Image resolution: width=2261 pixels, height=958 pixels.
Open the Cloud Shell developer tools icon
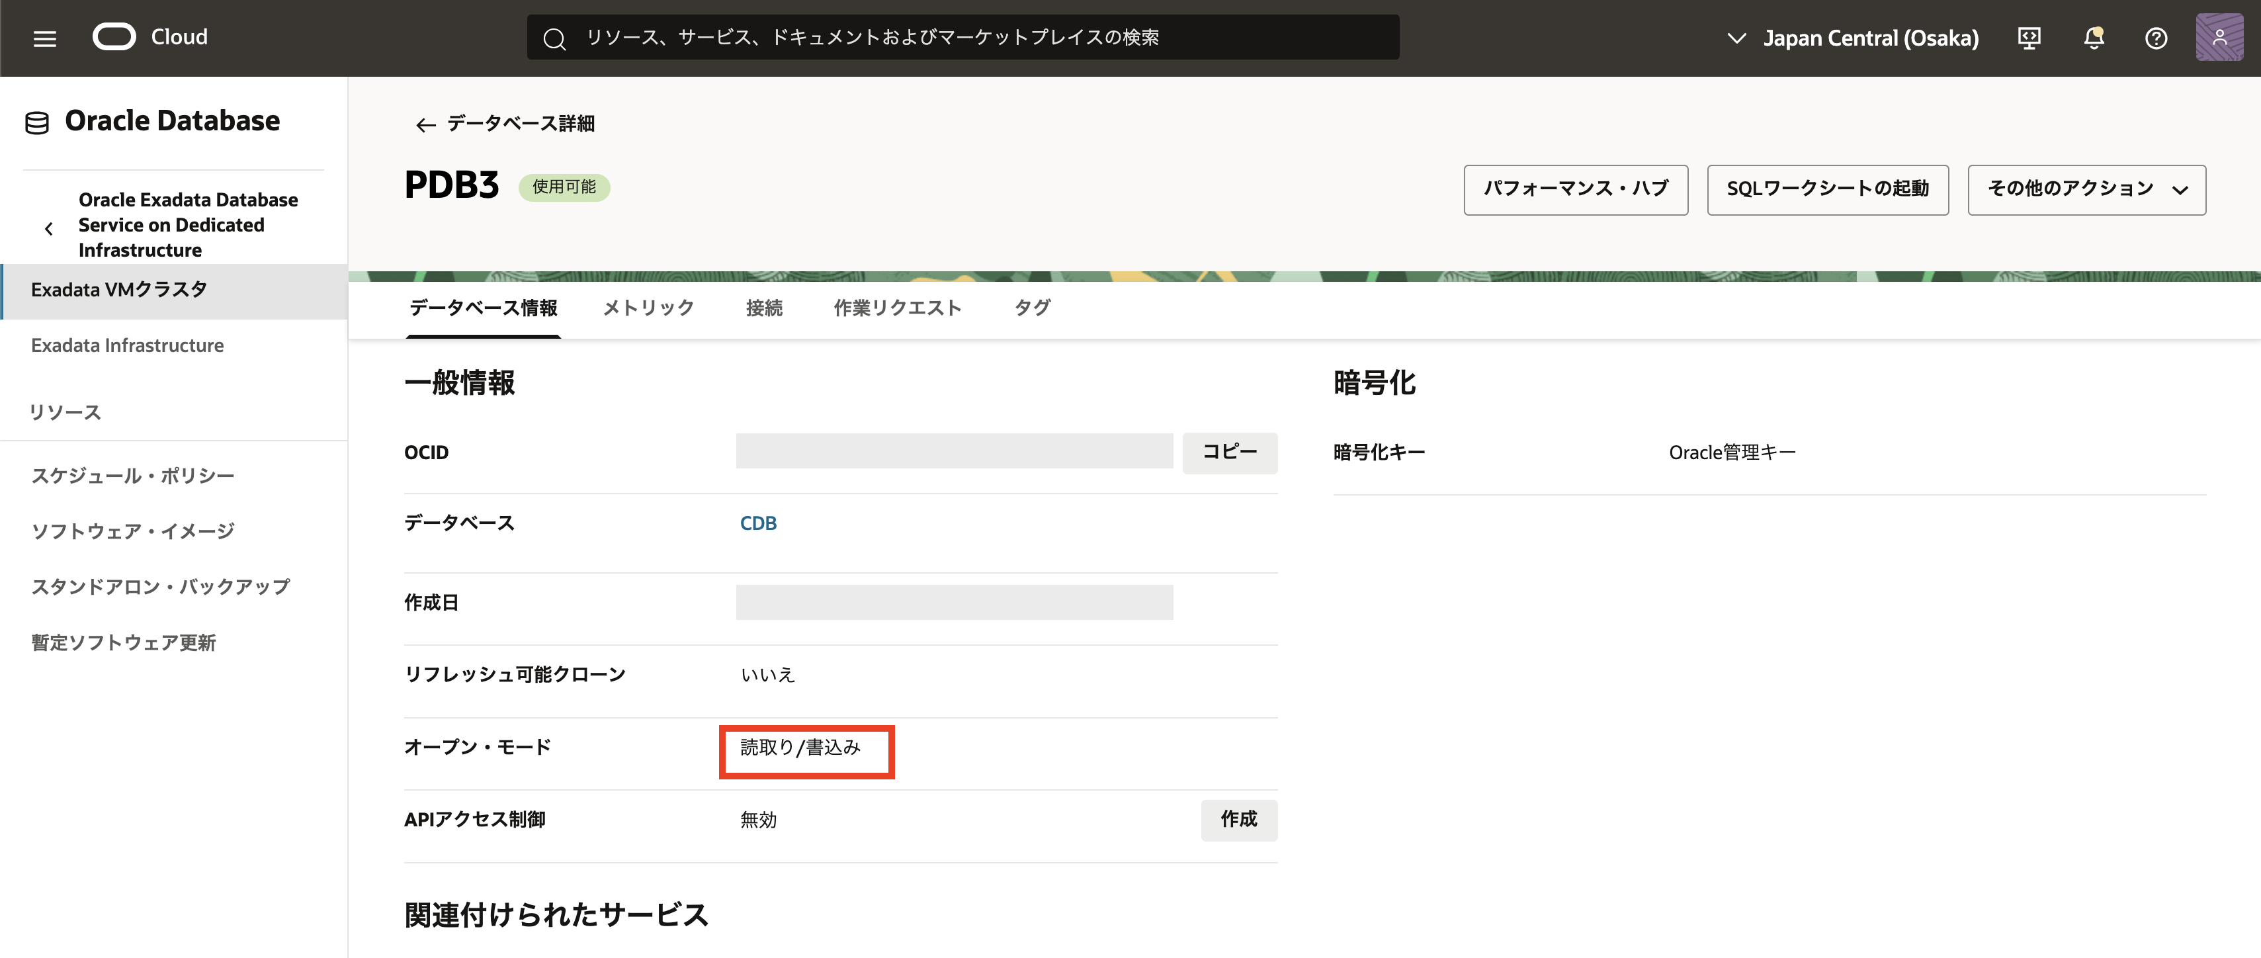coord(2028,38)
